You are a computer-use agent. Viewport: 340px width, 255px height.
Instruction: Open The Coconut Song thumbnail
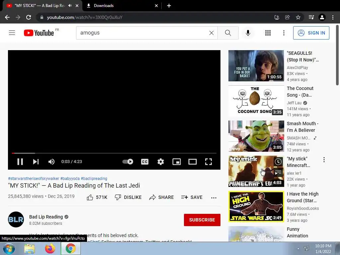(256, 101)
